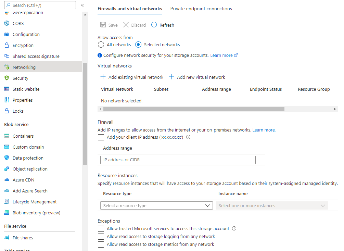Click the sidebar scroll up arrow
The image size is (344, 251).
coord(85,15)
